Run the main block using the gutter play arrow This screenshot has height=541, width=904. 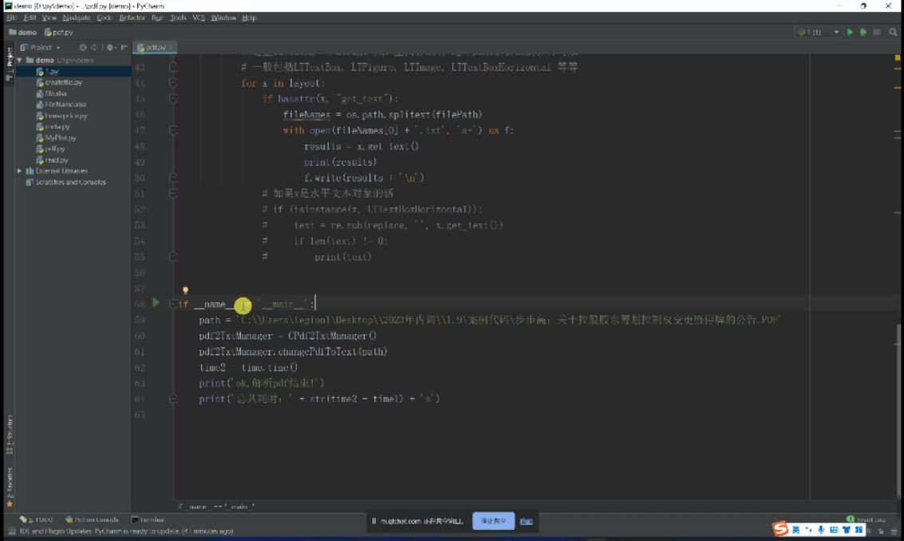click(156, 302)
